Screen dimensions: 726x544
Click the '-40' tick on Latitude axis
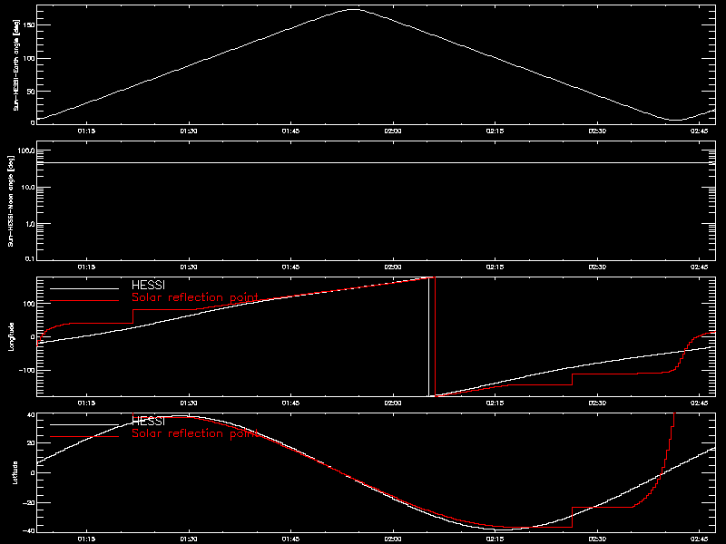coord(29,530)
